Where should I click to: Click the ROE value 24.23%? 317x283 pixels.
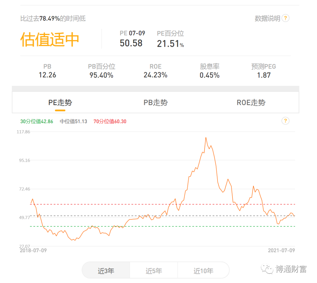coord(156,75)
